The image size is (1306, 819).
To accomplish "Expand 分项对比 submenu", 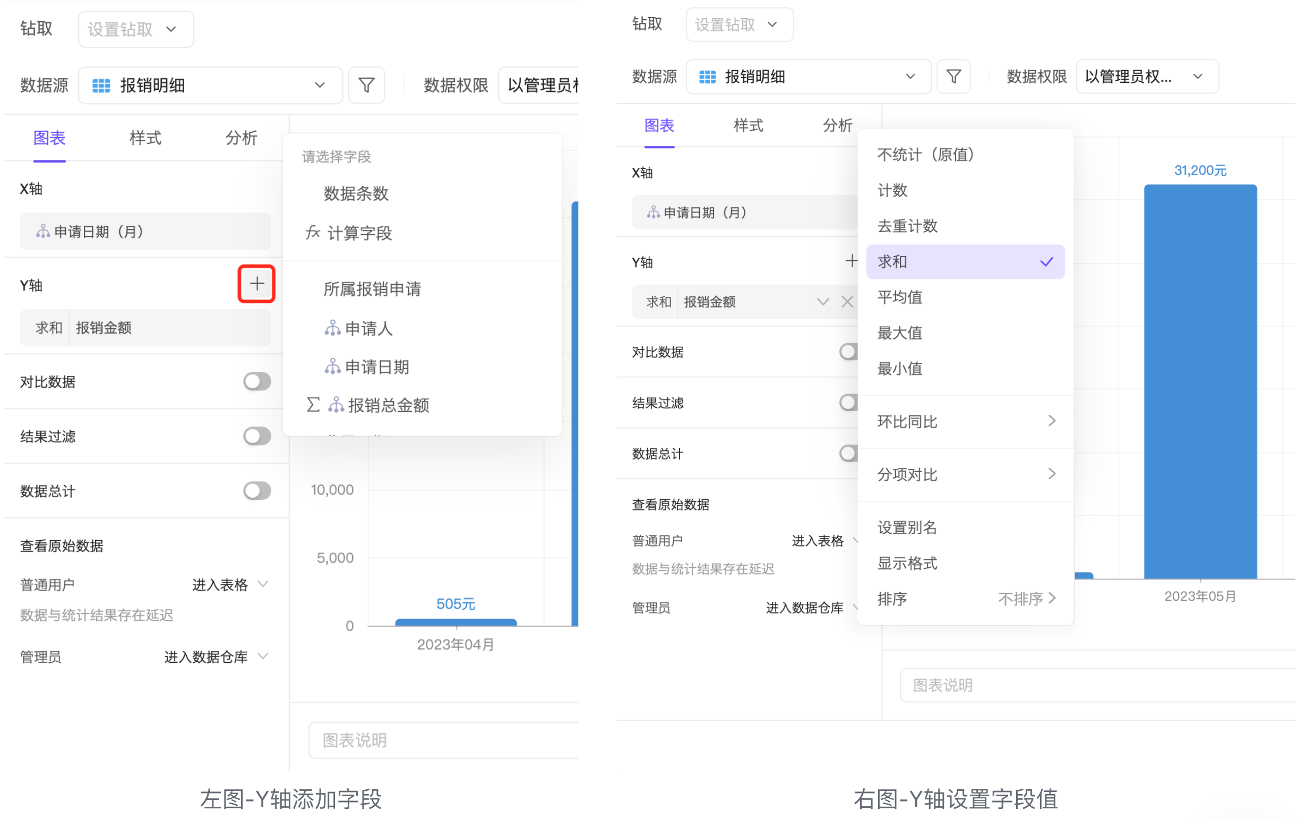I will (x=965, y=474).
